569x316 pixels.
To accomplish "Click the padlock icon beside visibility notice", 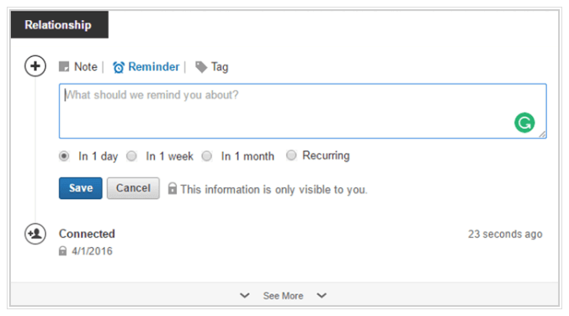I will coord(173,188).
